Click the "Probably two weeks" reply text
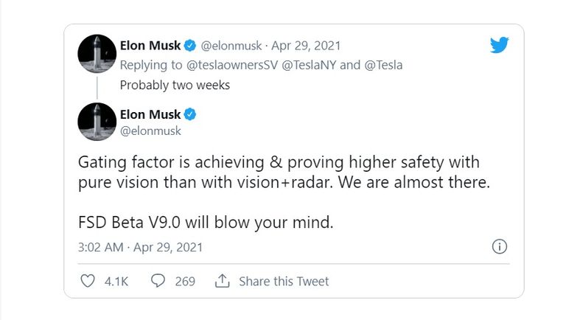This screenshot has height=320, width=566. pyautogui.click(x=175, y=85)
